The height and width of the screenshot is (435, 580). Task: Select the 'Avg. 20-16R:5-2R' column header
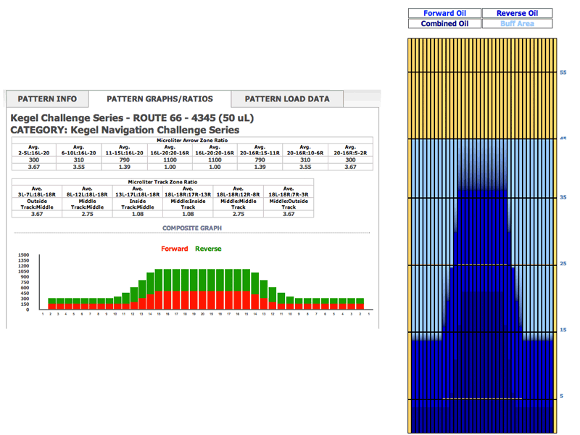tap(350, 150)
